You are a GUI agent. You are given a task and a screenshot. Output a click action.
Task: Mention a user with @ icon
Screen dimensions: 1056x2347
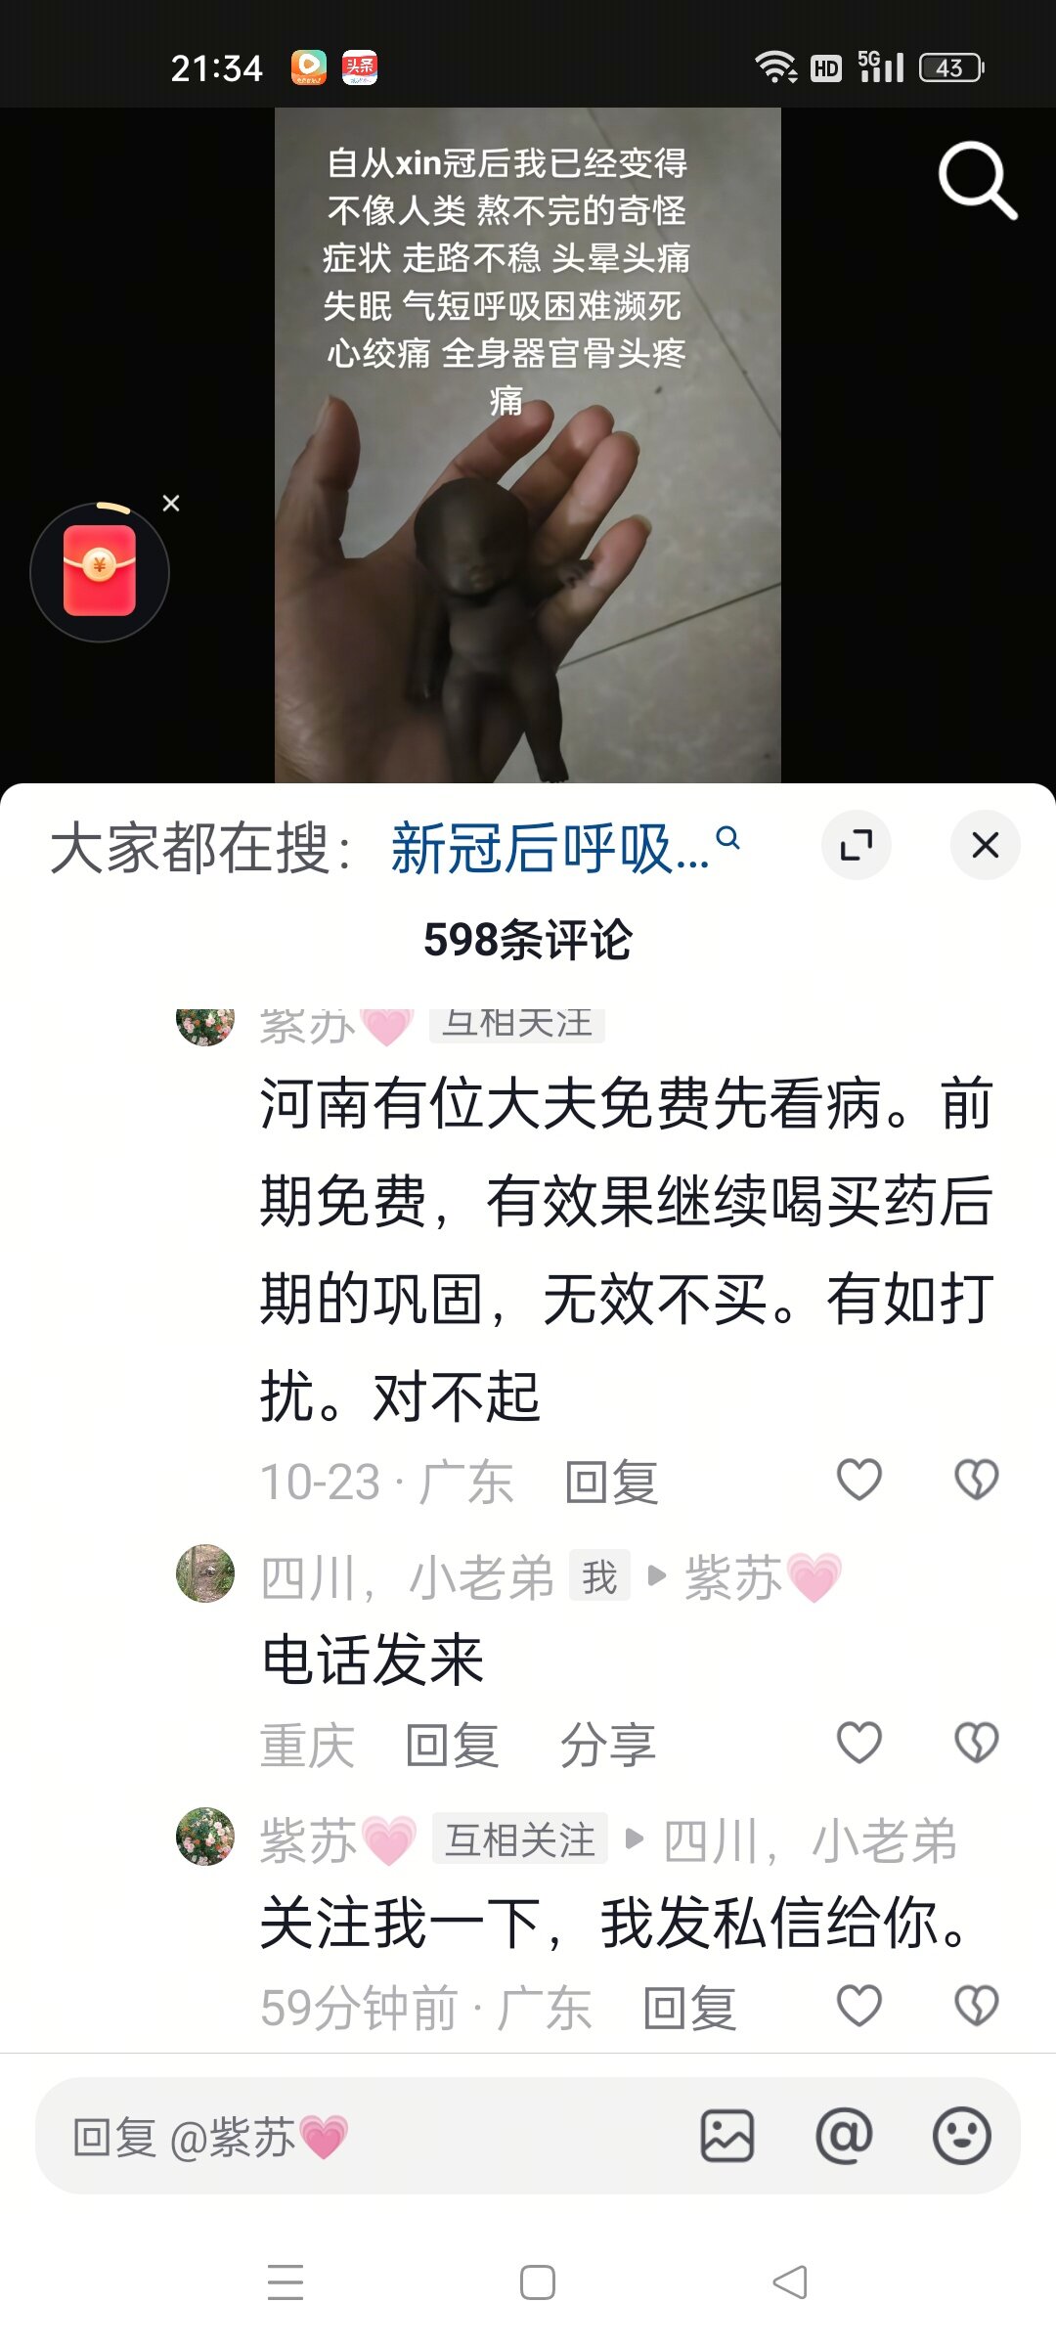coord(844,2136)
